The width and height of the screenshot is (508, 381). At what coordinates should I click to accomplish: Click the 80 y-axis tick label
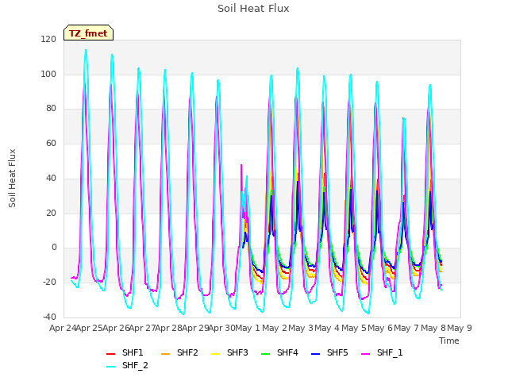click(x=51, y=109)
